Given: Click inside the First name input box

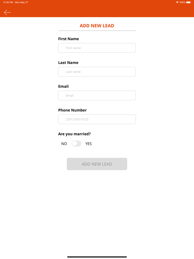Looking at the screenshot, I should pos(97,48).
